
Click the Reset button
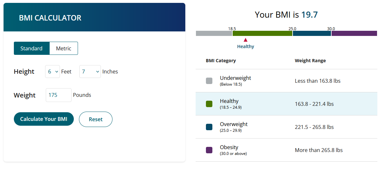coord(96,119)
